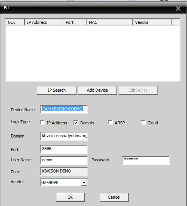
Task: Tick the ARSP login type checkbox
Action: (x=110, y=123)
